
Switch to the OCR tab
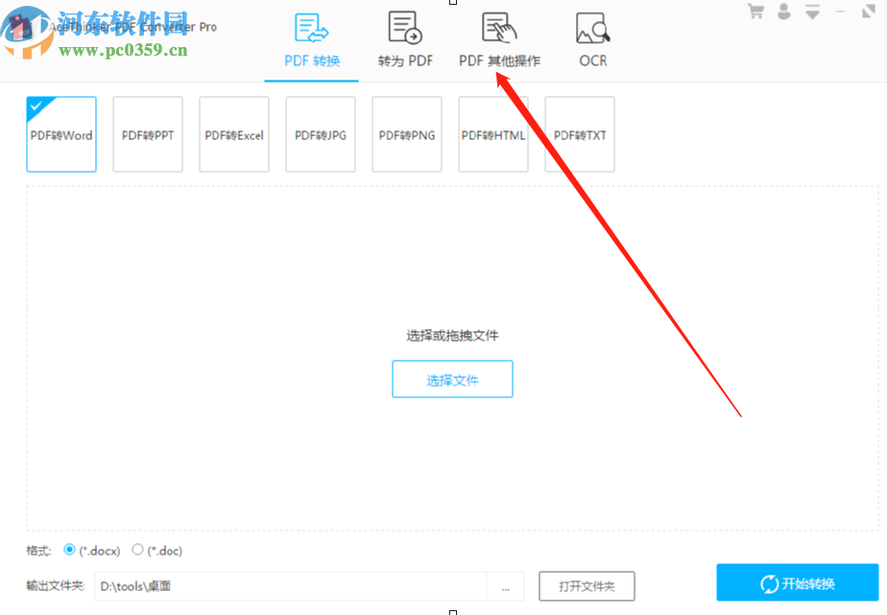(x=593, y=41)
